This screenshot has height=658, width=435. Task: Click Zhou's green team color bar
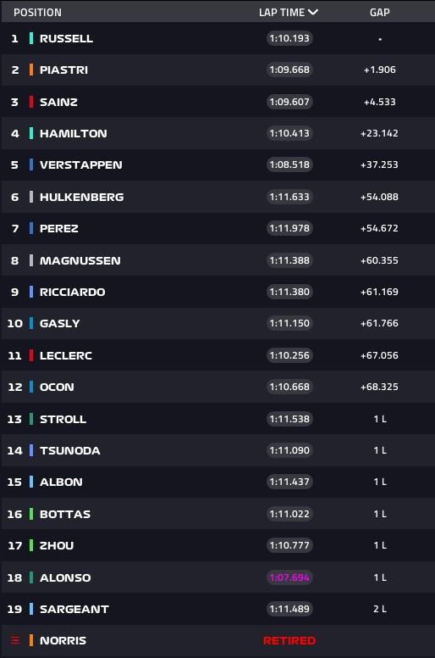tap(31, 545)
